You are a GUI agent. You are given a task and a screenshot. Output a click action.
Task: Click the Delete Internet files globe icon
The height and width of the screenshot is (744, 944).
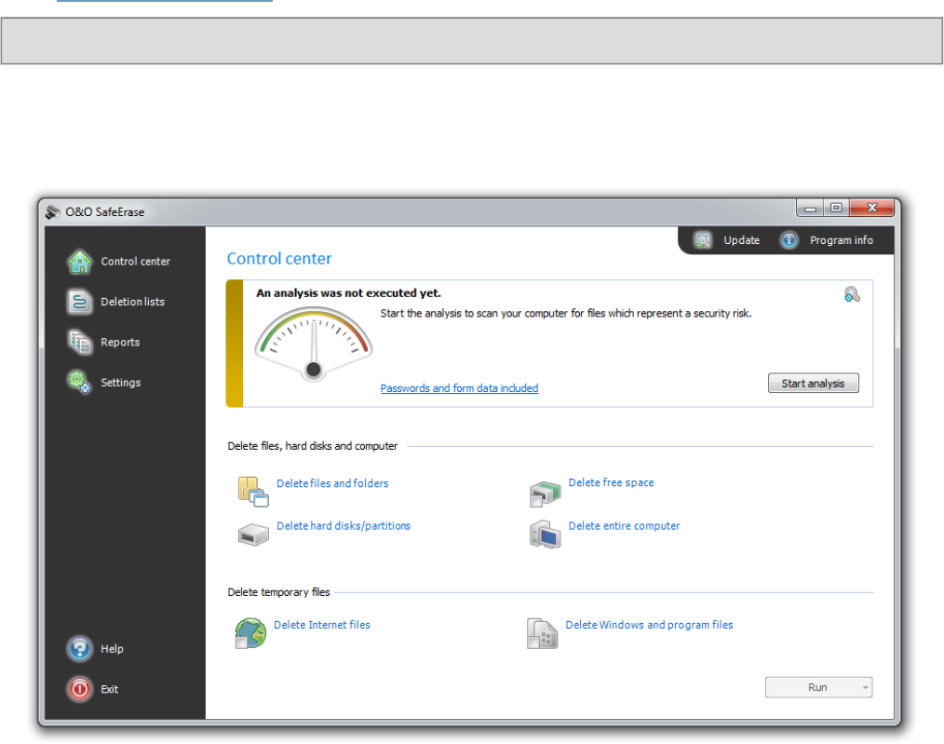point(250,633)
